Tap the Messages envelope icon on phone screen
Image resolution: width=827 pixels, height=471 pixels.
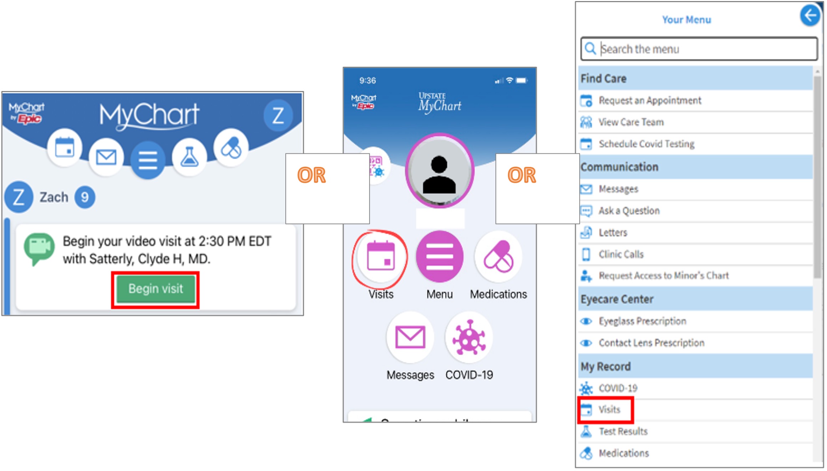pyautogui.click(x=410, y=337)
